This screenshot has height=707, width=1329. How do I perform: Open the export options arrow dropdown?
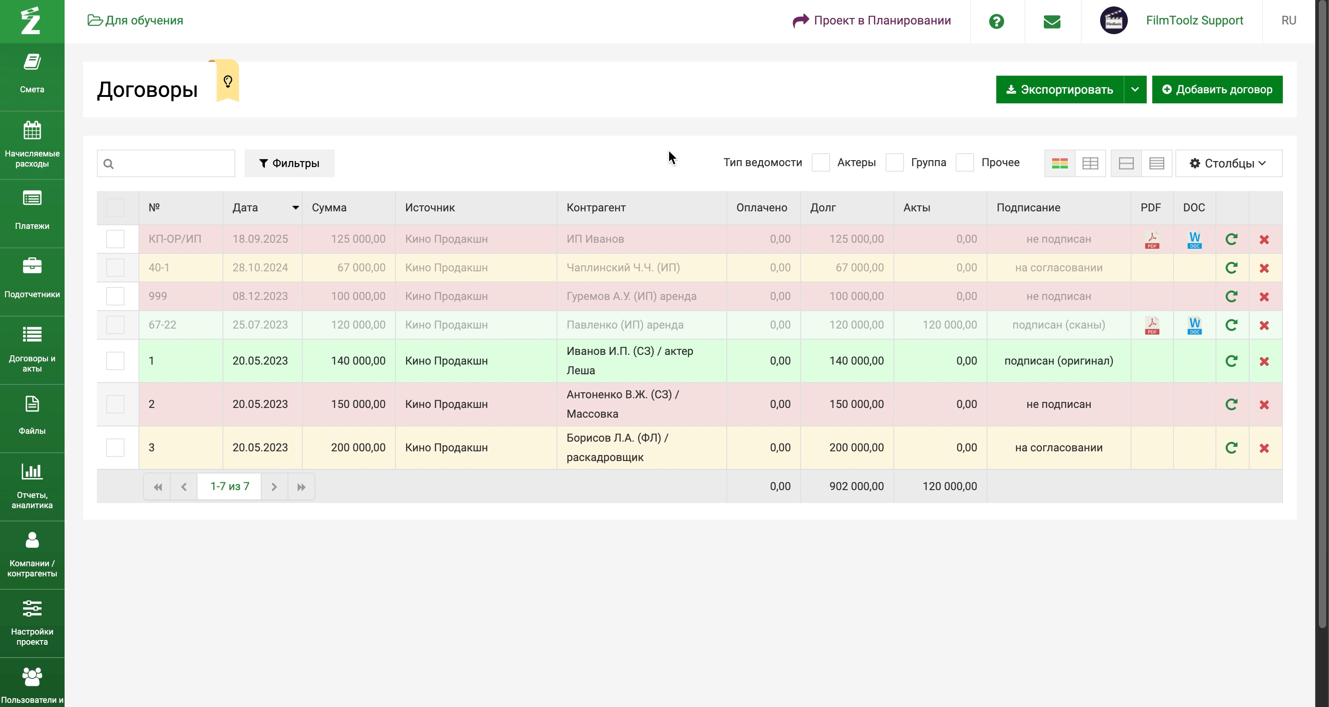pos(1135,89)
